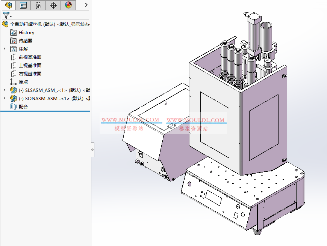This screenshot has width=327, height=246.
Task: Click the filter funnel icon
Action: (6, 15)
